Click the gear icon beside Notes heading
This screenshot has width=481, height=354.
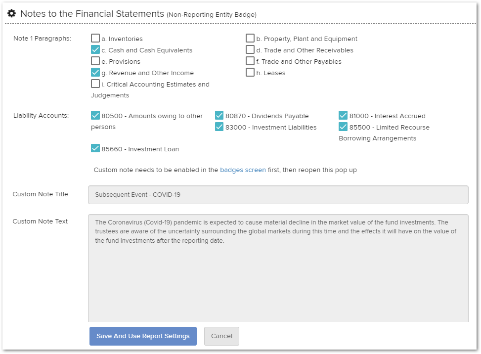click(x=12, y=13)
